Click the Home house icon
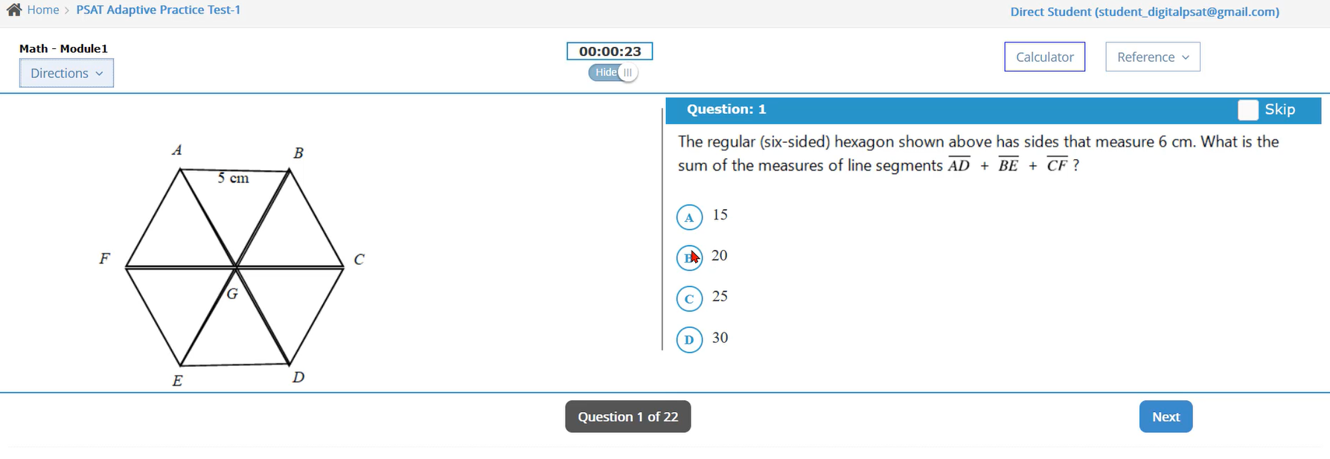The width and height of the screenshot is (1330, 459). coord(13,10)
